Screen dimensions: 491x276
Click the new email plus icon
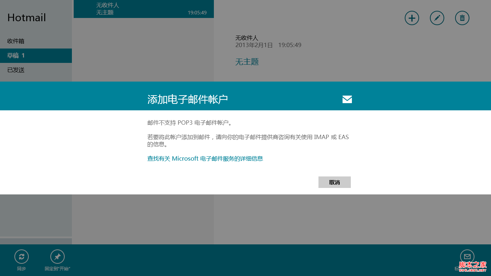click(x=412, y=18)
